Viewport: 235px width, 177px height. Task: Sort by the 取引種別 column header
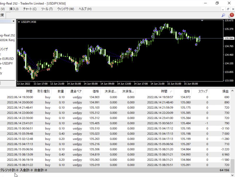coord(43,91)
